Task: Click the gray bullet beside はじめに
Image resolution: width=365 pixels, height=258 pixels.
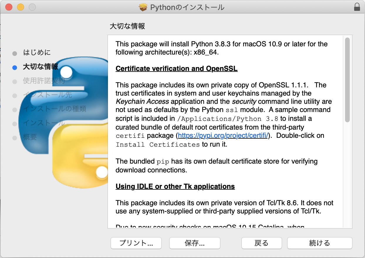Action: tap(15, 54)
